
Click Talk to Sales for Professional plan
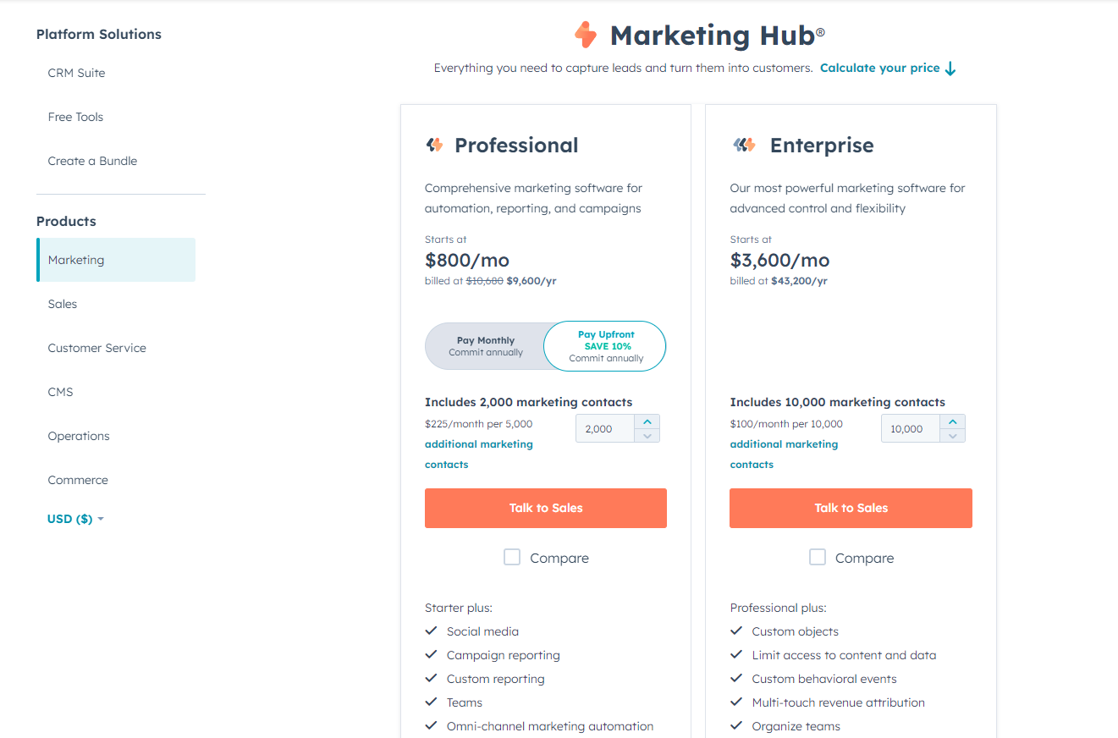point(546,508)
